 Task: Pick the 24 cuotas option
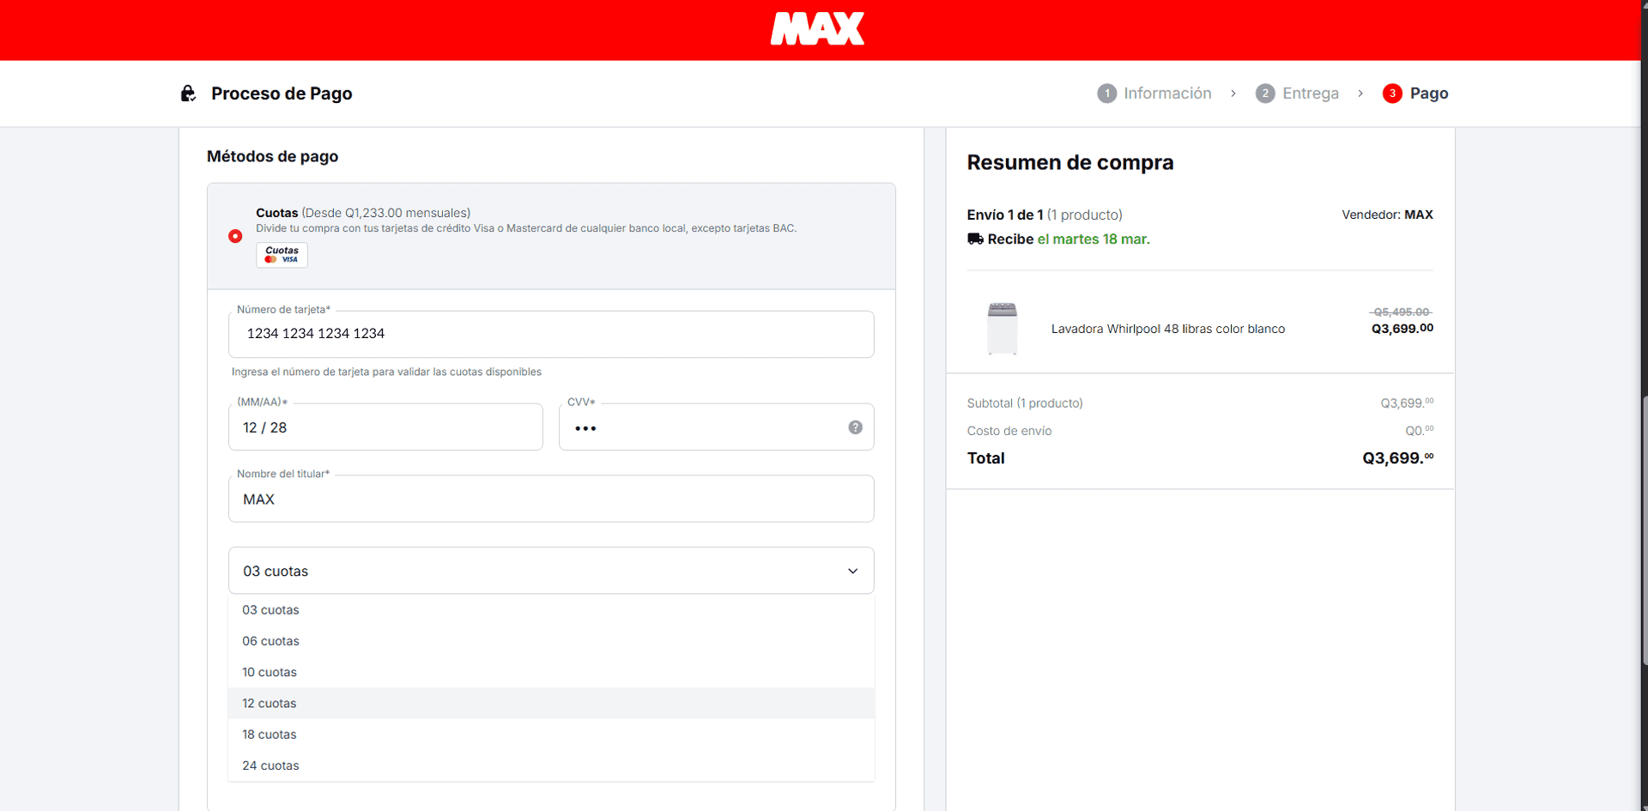tap(270, 766)
